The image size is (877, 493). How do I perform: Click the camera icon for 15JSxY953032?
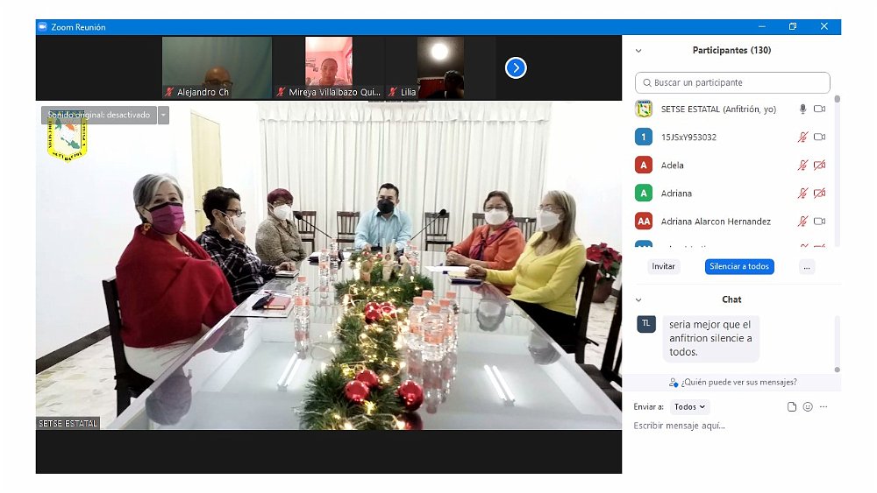coord(819,137)
